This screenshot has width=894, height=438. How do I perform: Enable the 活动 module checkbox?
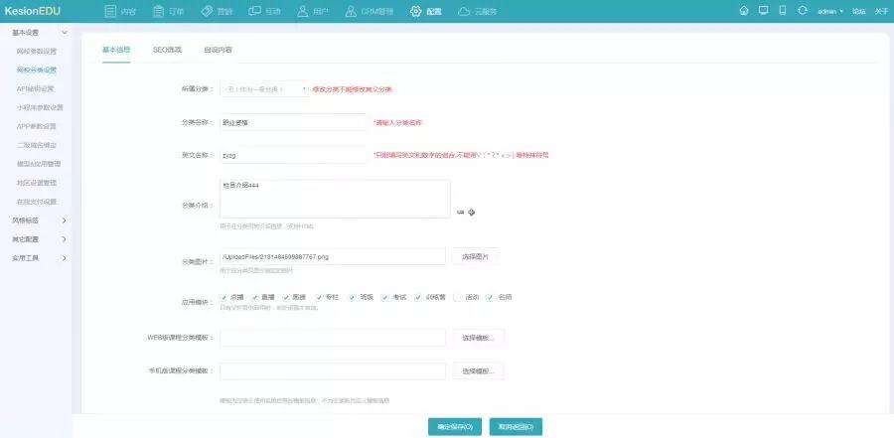tap(458, 297)
